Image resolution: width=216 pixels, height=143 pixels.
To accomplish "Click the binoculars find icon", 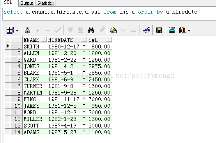I will point(91,30).
